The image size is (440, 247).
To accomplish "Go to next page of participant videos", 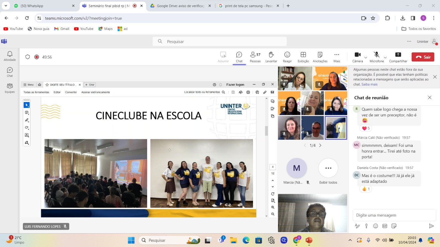I will (320, 145).
